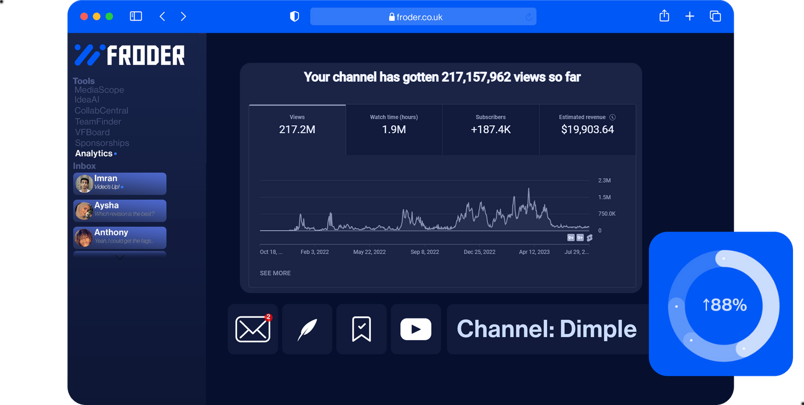
Task: Click the feather quill icon
Action: point(307,329)
